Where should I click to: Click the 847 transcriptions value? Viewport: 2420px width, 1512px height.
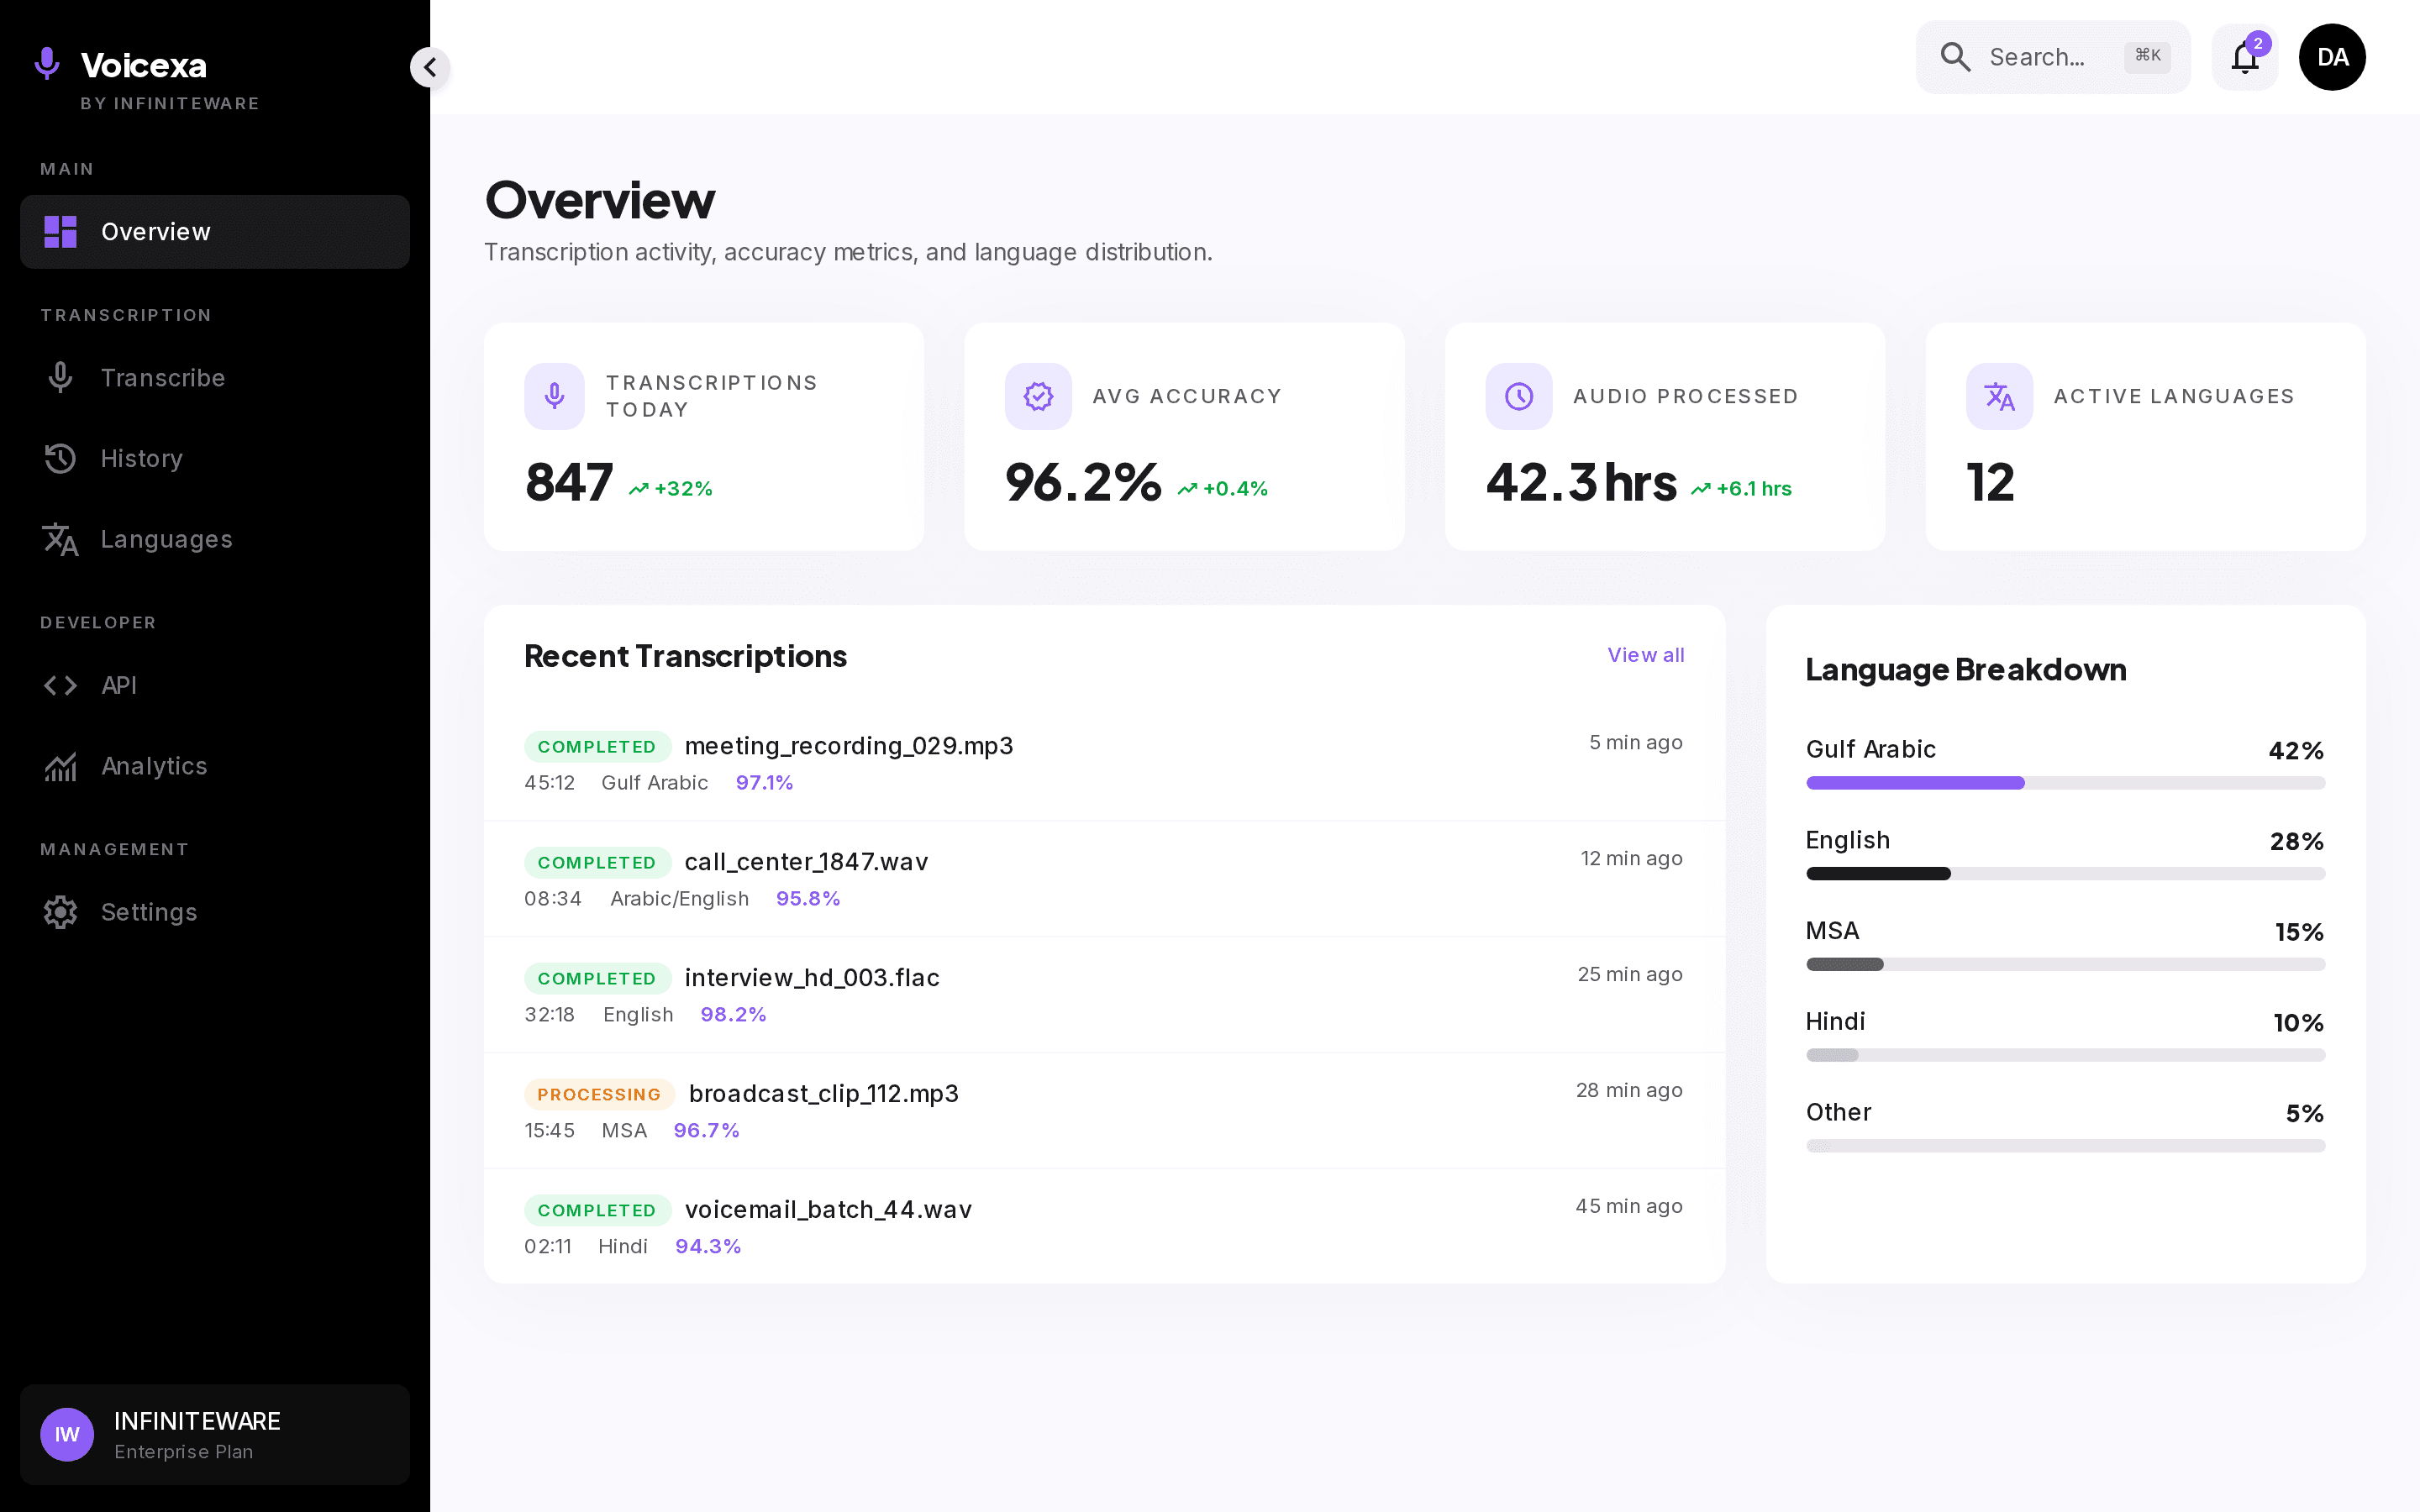coord(568,483)
